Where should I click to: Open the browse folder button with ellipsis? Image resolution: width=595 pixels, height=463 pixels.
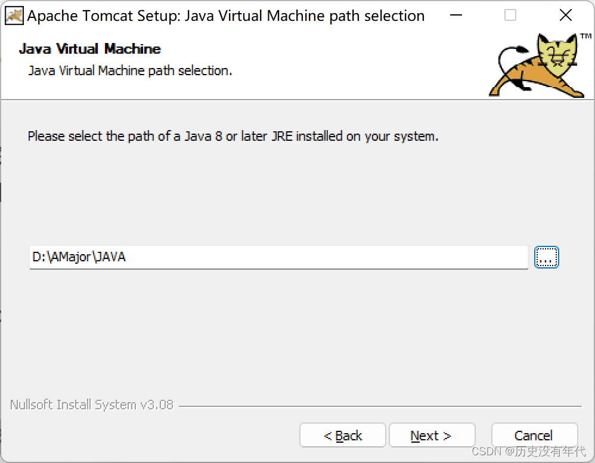click(x=546, y=257)
